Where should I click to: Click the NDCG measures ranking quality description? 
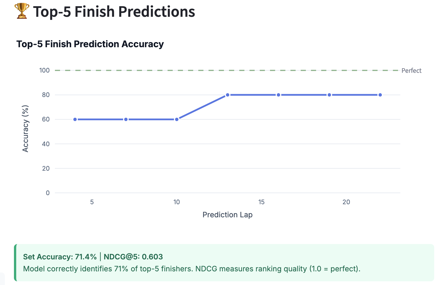point(278,269)
